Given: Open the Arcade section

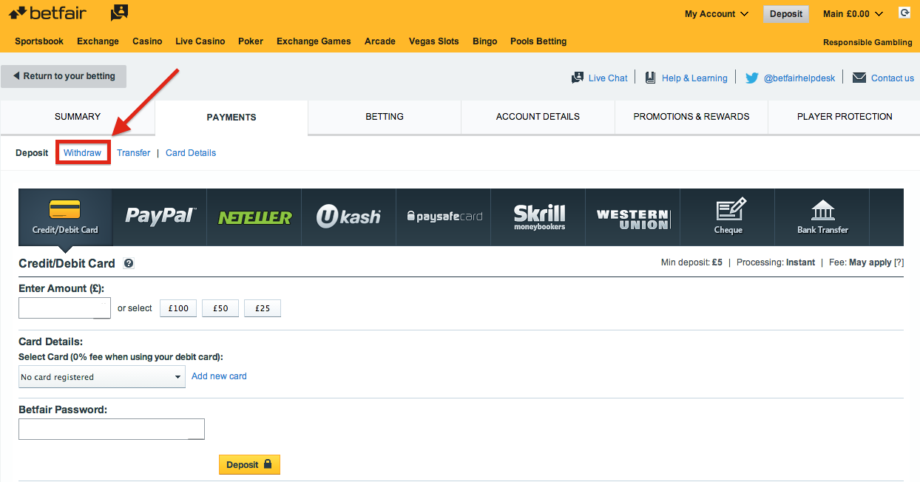Looking at the screenshot, I should [x=380, y=41].
